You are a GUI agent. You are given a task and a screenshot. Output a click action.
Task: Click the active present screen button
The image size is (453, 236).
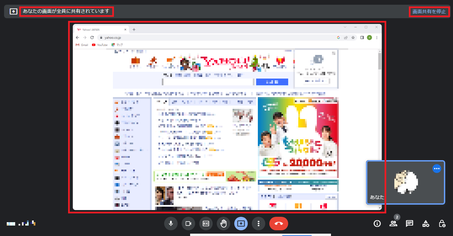[241, 223]
